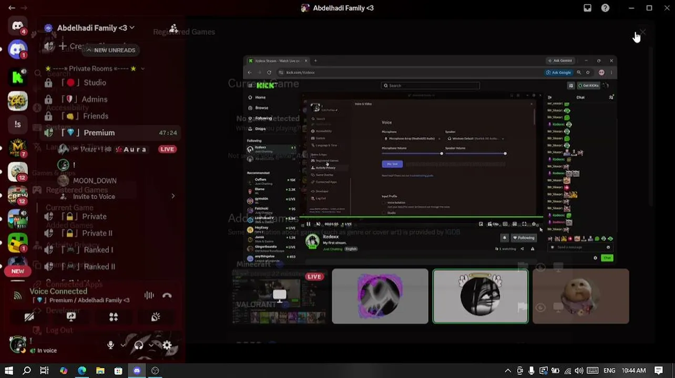675x378 pixels.
Task: Select the Premium voice channel
Action: click(110, 133)
